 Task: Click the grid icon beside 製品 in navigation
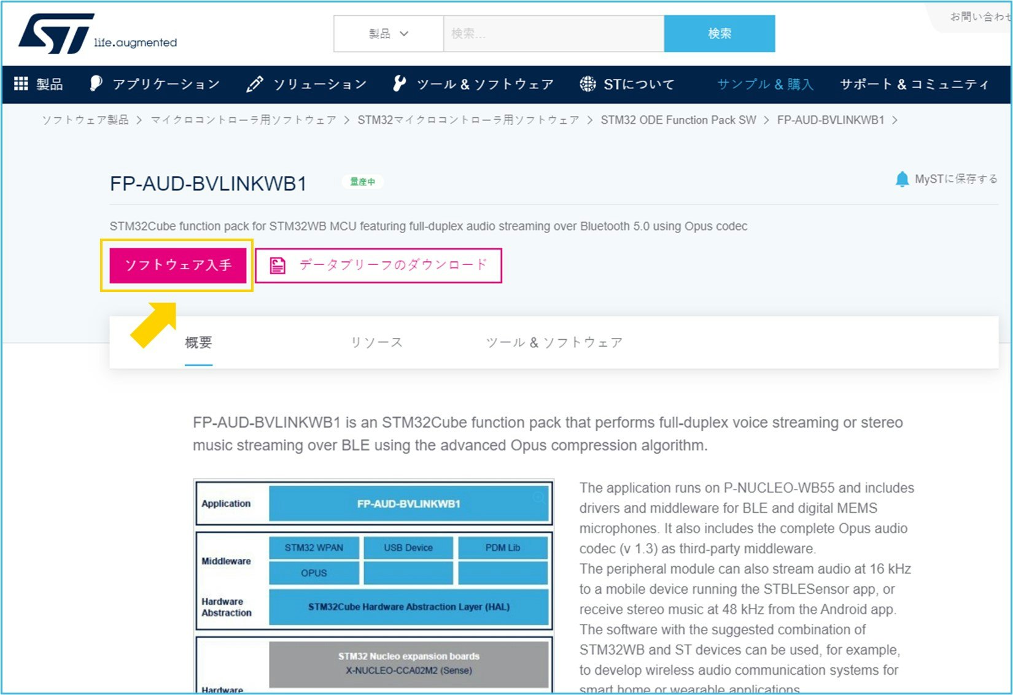coord(20,84)
